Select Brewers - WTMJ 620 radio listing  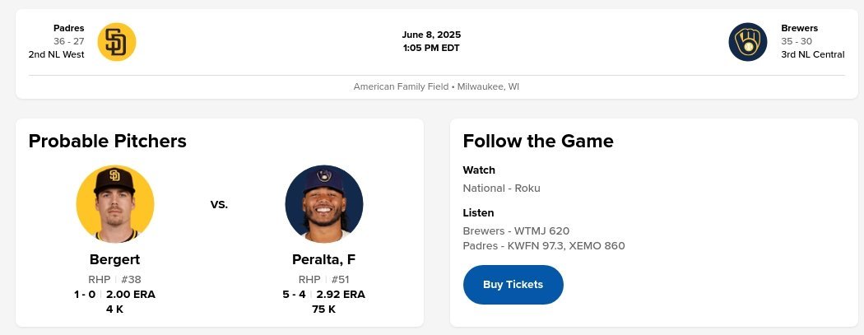(x=516, y=231)
